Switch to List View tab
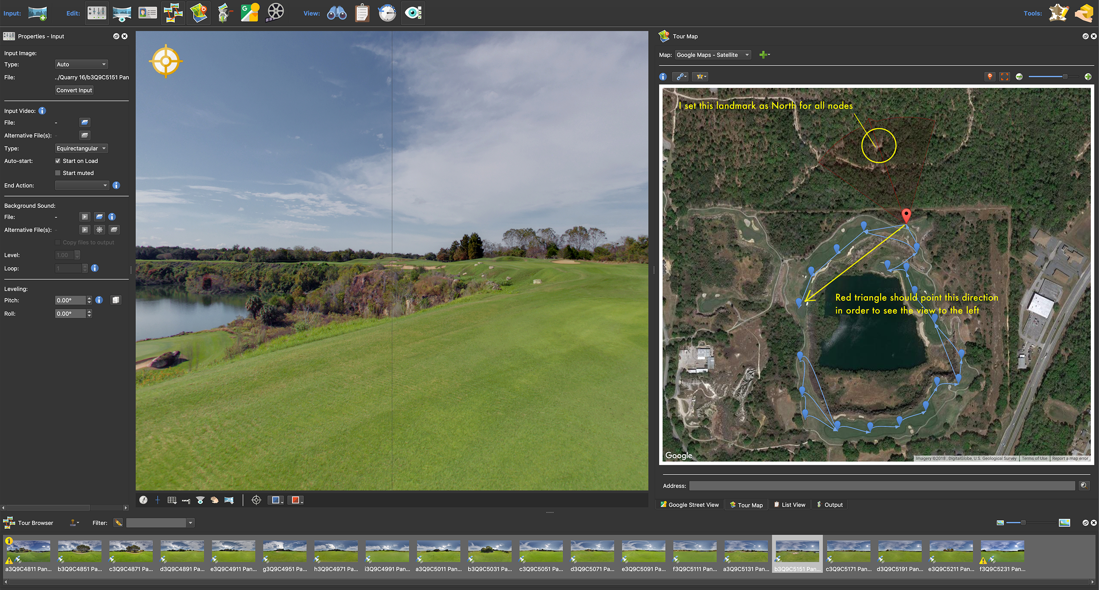Image resolution: width=1099 pixels, height=590 pixels. point(789,505)
